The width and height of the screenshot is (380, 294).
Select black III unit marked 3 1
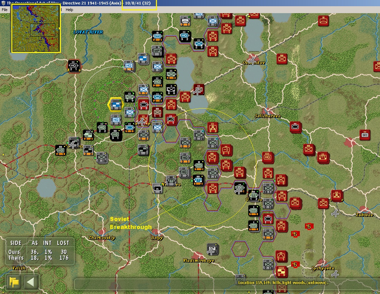tap(115, 135)
